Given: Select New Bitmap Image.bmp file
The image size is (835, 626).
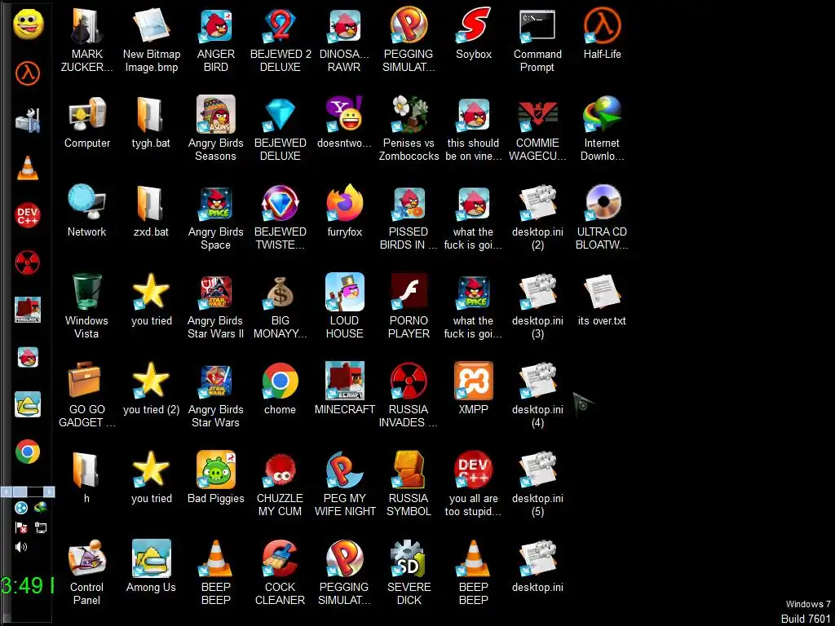Looking at the screenshot, I should pyautogui.click(x=151, y=40).
